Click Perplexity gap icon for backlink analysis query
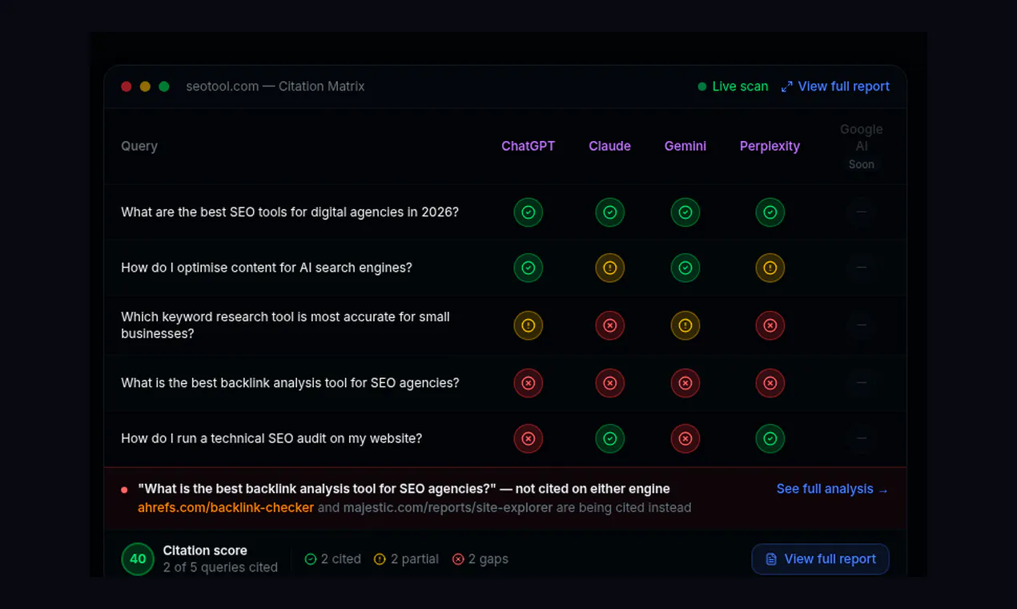The image size is (1017, 609). pos(770,383)
